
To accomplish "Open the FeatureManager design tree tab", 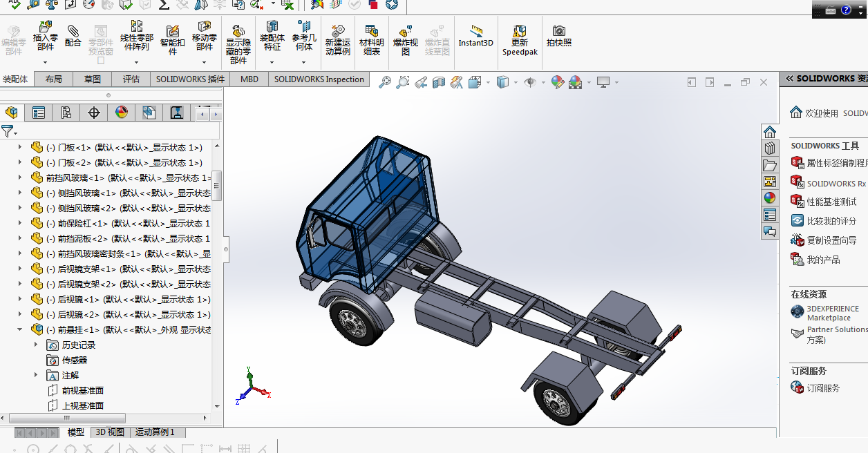I will (11, 113).
